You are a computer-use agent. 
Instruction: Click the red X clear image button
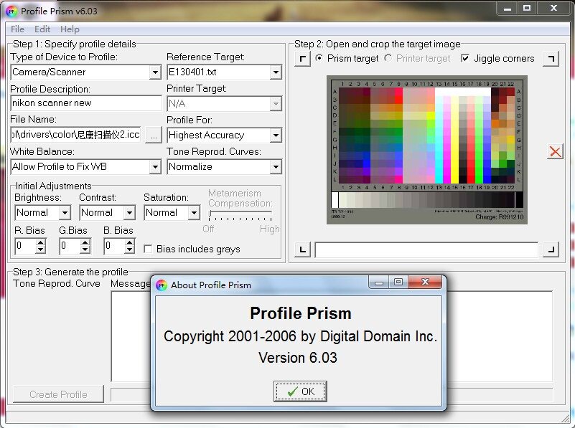tap(555, 151)
